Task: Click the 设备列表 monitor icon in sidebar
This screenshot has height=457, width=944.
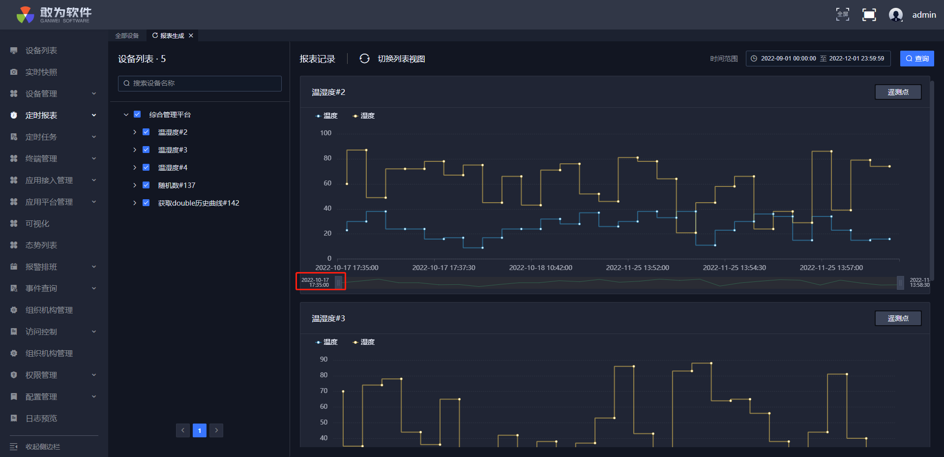Action: 14,51
